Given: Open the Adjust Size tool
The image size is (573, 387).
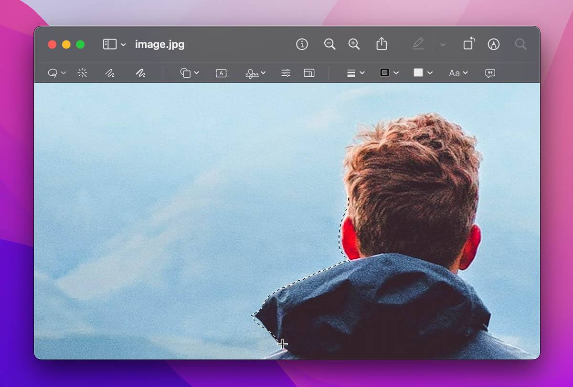Looking at the screenshot, I should click(x=309, y=73).
